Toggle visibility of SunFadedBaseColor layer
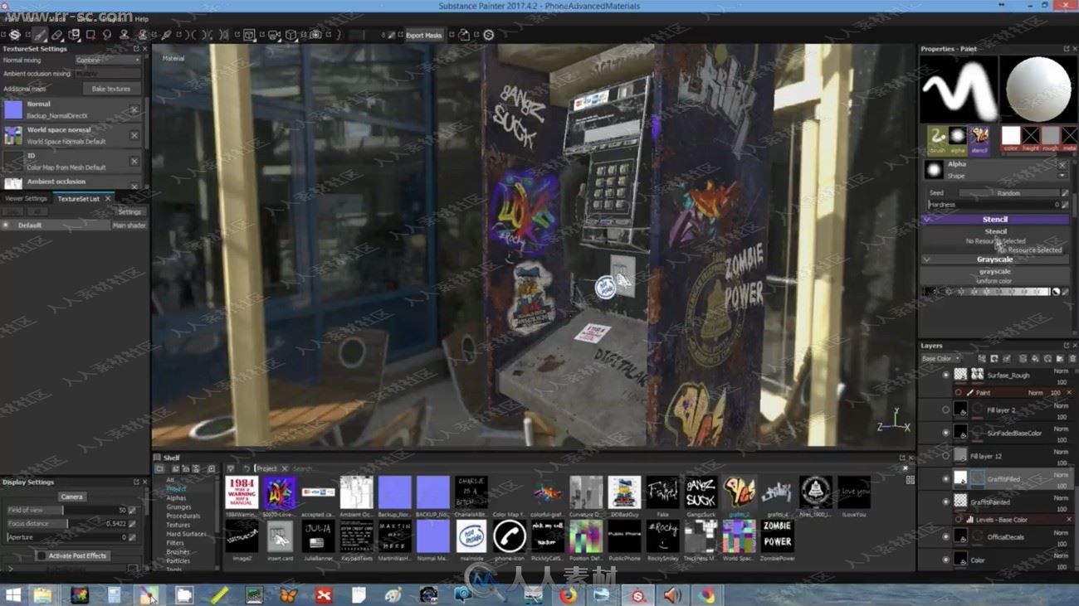The width and height of the screenshot is (1079, 606). (945, 433)
